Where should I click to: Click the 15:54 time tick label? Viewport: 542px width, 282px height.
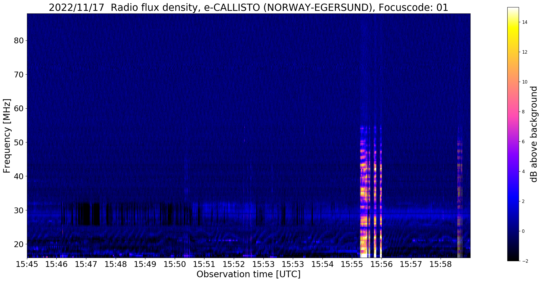point(322,264)
